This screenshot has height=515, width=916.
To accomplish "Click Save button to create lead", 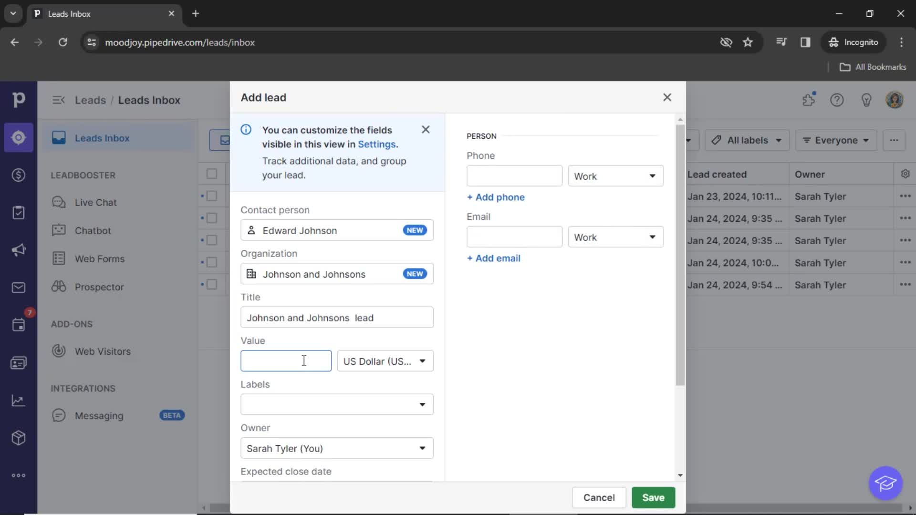I will coord(653,497).
